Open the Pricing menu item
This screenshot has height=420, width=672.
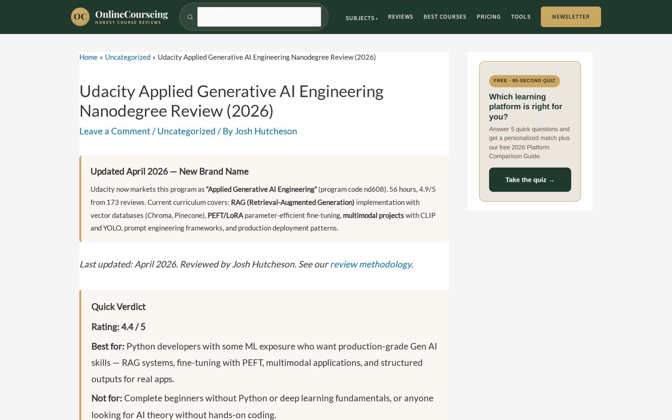click(x=489, y=17)
